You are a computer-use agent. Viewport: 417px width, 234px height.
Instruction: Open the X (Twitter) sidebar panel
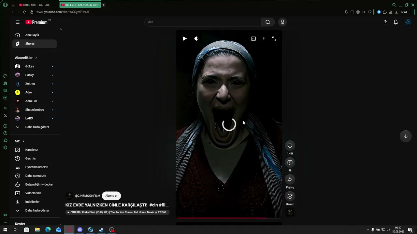tap(5, 115)
